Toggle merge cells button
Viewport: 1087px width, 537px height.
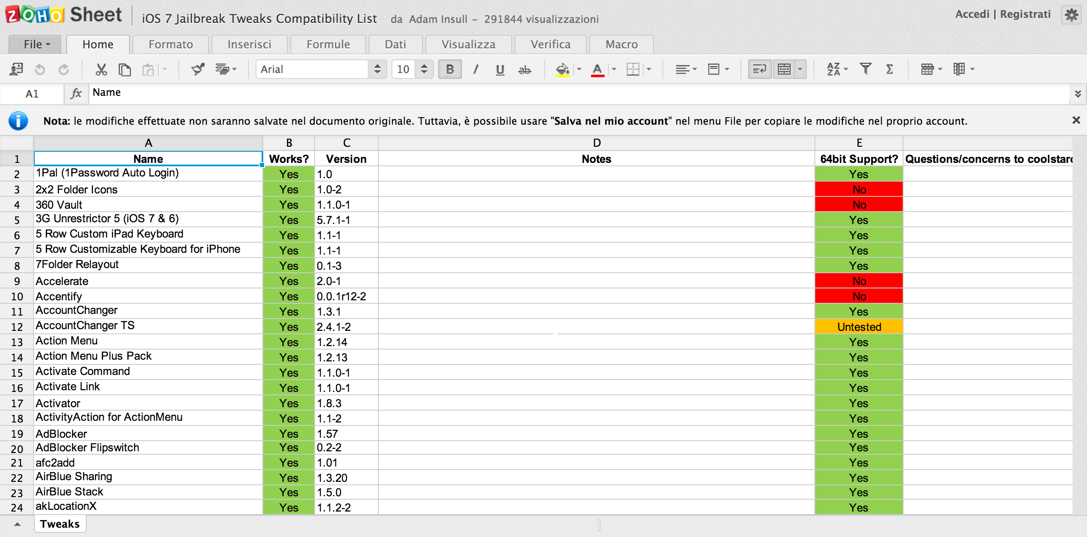click(784, 69)
